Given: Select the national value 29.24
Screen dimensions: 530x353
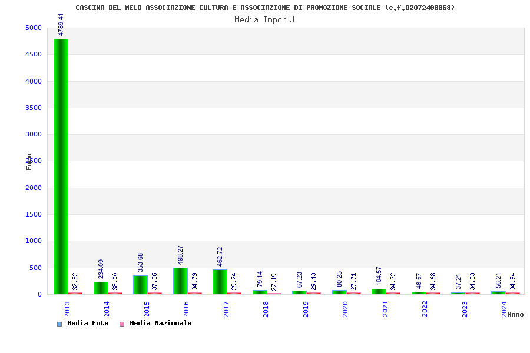Looking at the screenshot, I should 234,282.
